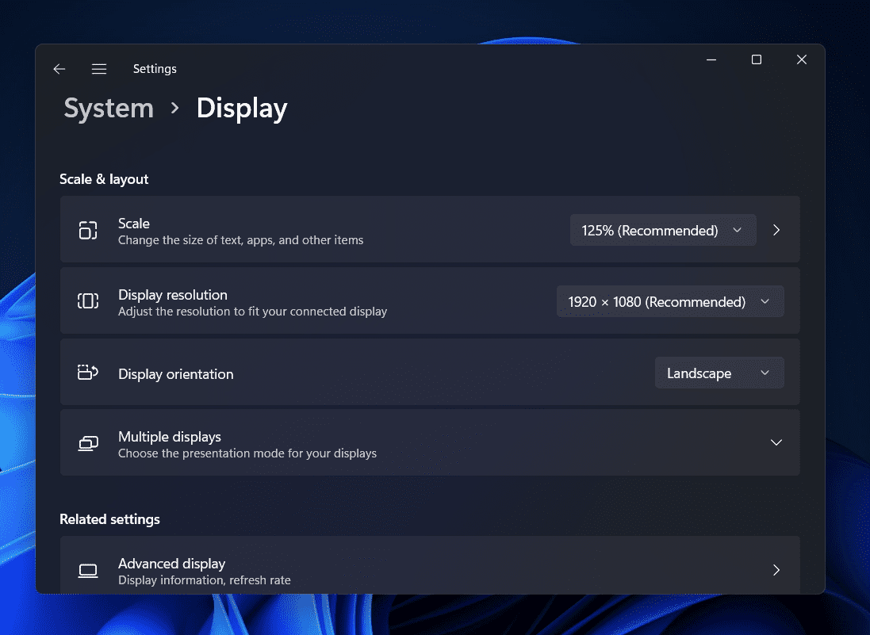Click the Display orientation icon

[x=88, y=373]
